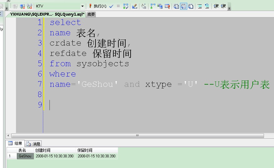Place the cursor on the select keyword

click(65, 22)
